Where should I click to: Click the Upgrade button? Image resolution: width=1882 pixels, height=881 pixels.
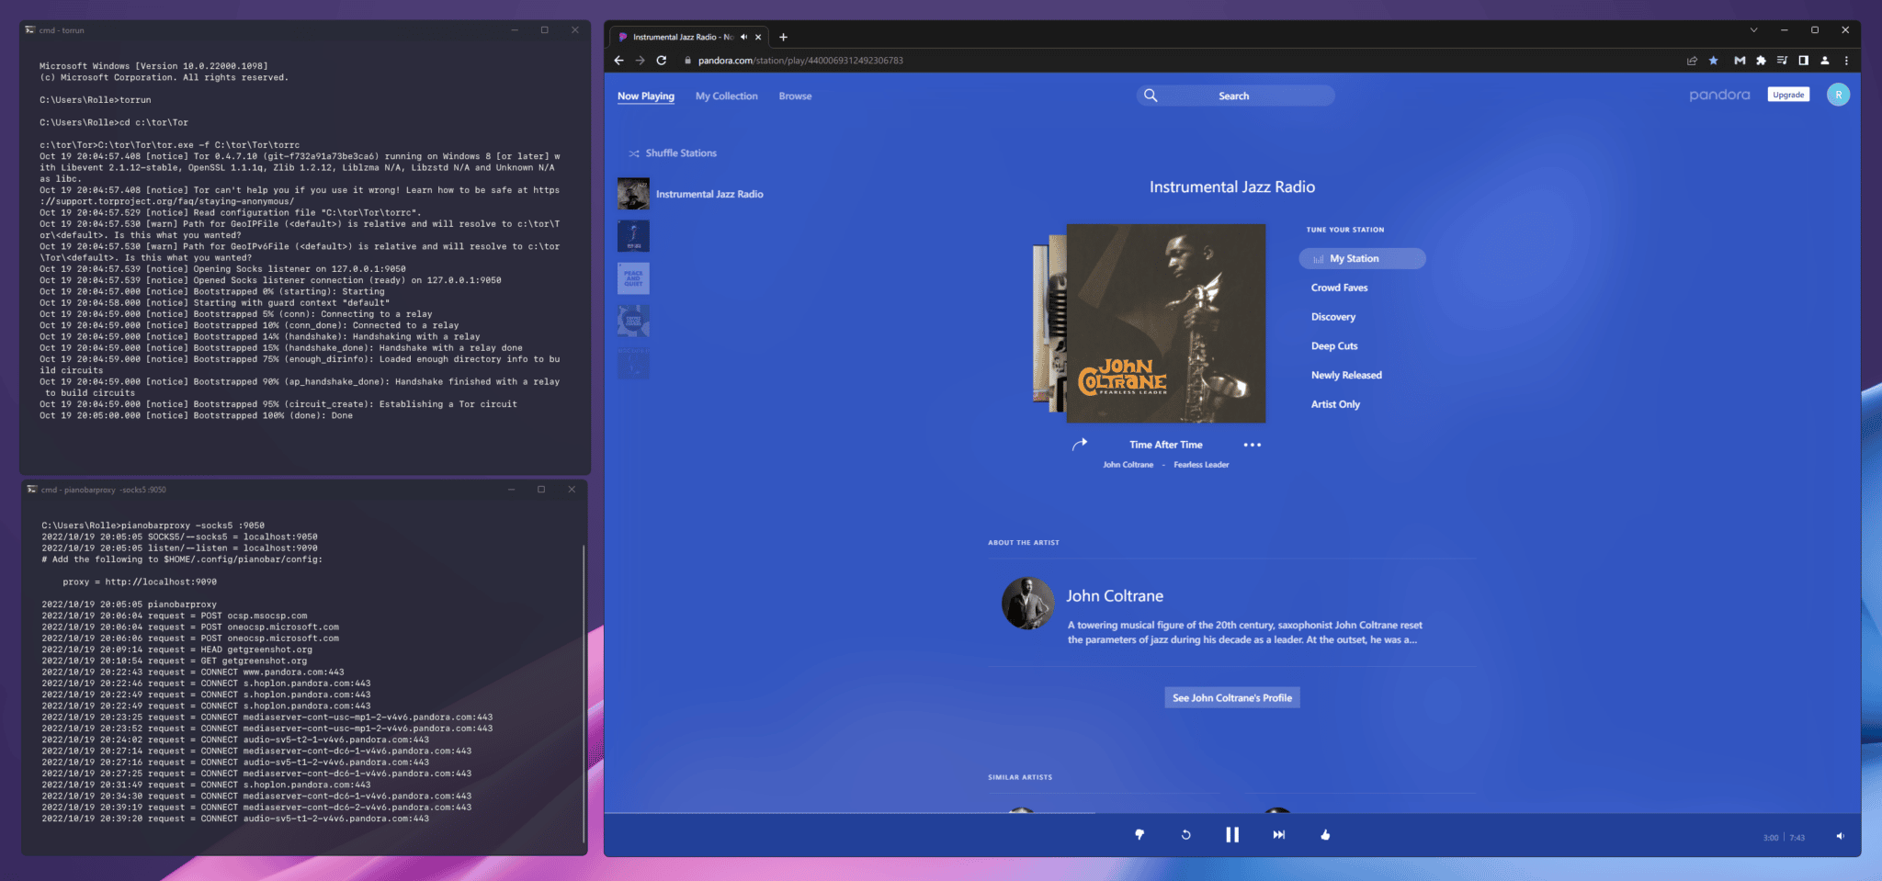(1788, 95)
